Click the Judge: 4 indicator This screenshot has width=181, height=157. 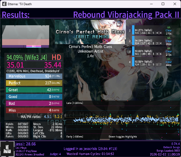click(56, 154)
